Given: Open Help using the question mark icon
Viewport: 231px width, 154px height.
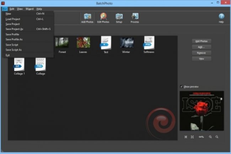Looking at the screenshot, I should (221, 17).
